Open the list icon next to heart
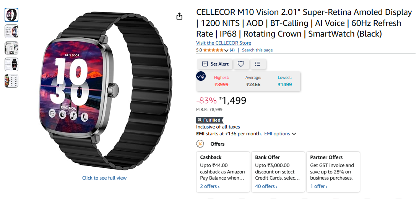Viewport: 419px width, 199px height. [258, 64]
